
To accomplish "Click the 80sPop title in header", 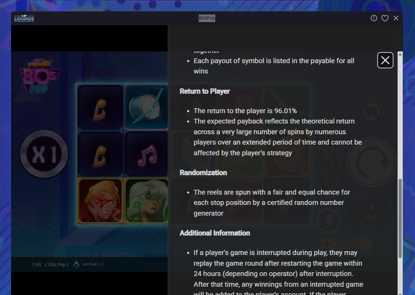I will [x=207, y=18].
